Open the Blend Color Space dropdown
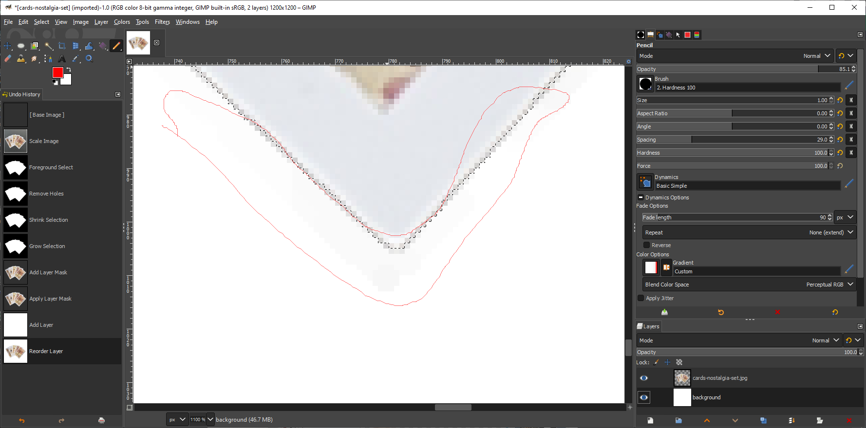Screen dimensions: 866x428 749,285
